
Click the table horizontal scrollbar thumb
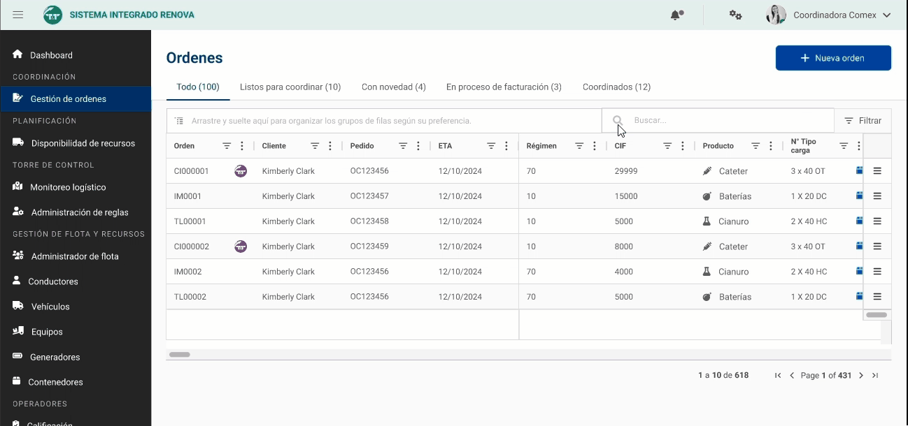click(180, 355)
